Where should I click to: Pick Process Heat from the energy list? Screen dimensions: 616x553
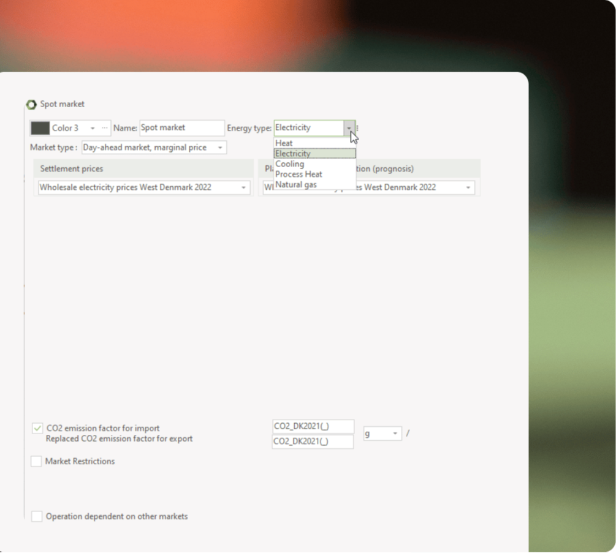[298, 174]
